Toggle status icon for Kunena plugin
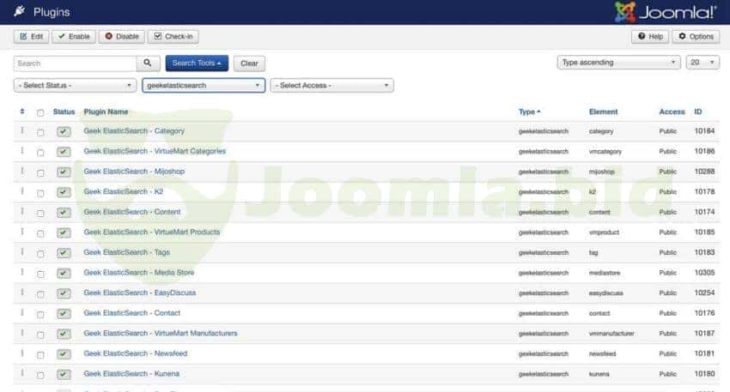The width and height of the screenshot is (730, 392). (64, 374)
